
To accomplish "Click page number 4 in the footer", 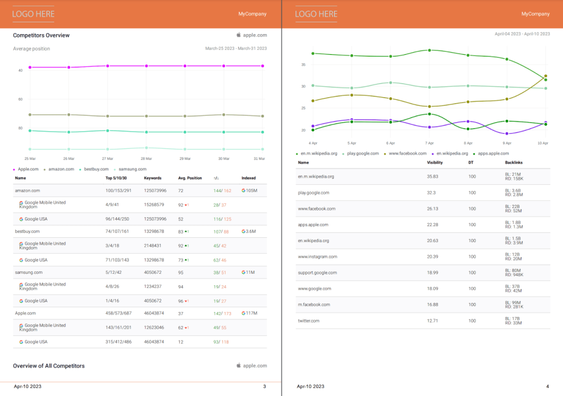I will 548,386.
